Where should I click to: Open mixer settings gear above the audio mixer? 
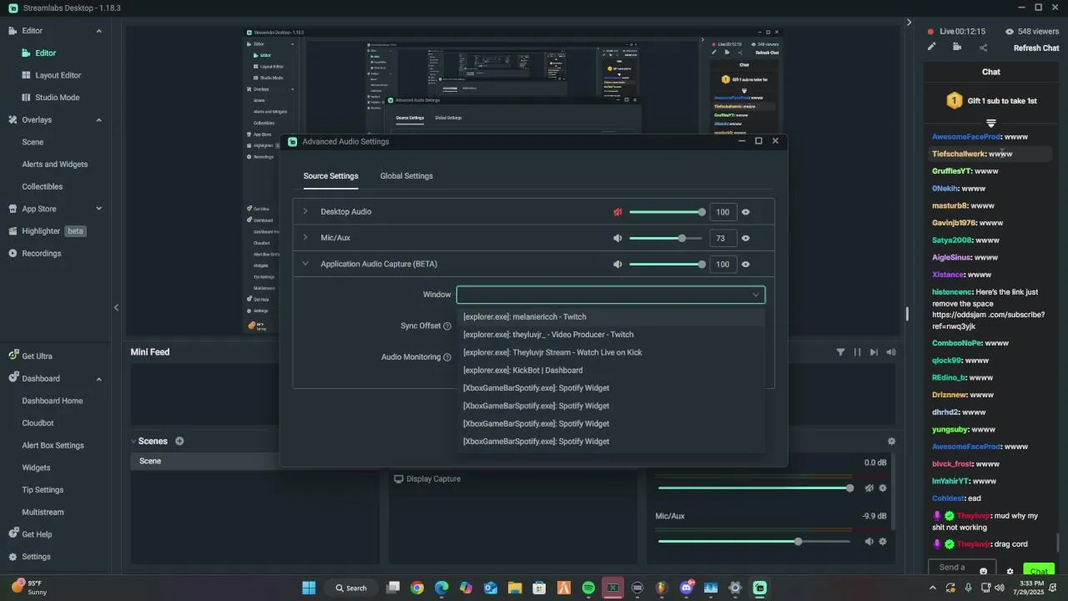click(891, 441)
